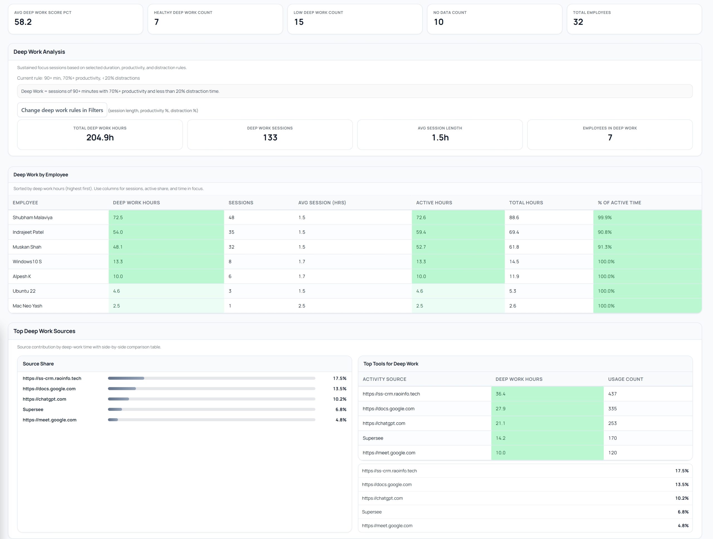Select the Mac Neo Yash employee name
The image size is (713, 539).
tap(27, 306)
